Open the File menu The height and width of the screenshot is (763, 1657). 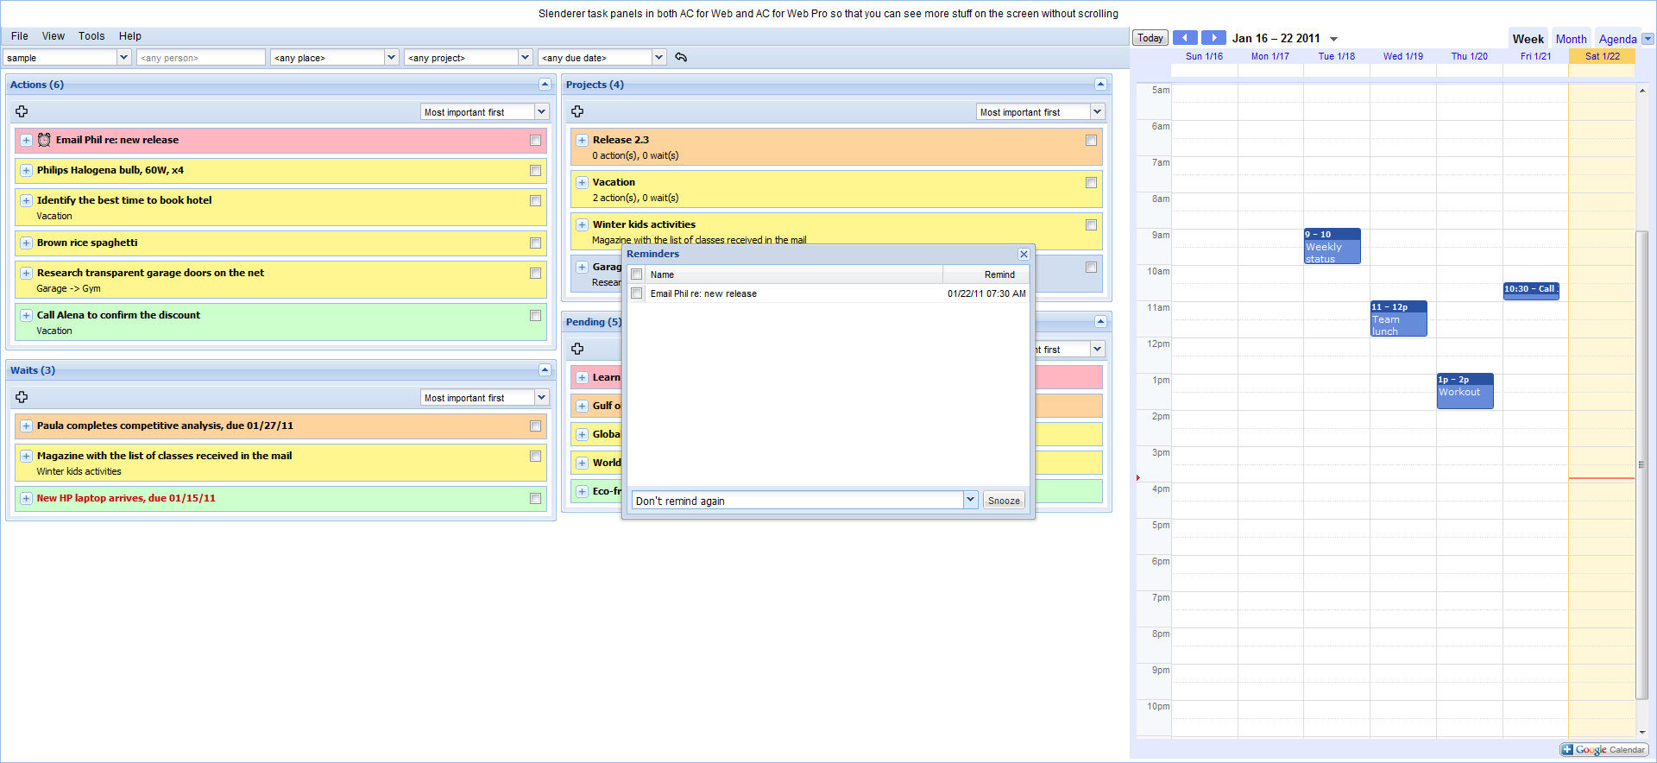click(20, 36)
